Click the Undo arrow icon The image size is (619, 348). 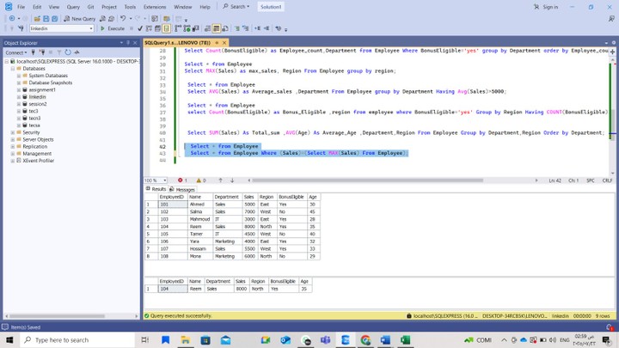123,18
